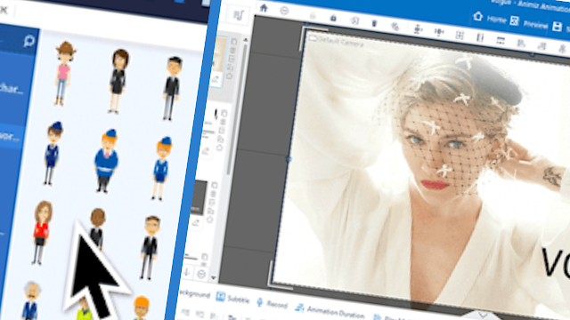This screenshot has height=320, width=570.
Task: Select the slim officer with glasses and blue cap
Action: click(x=53, y=154)
